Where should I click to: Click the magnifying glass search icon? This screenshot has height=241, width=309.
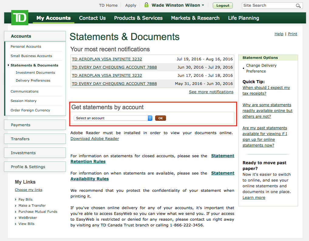298,6
